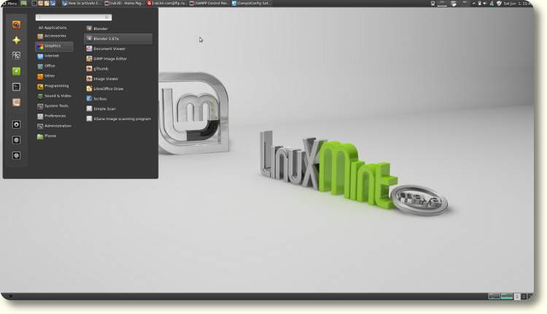
Task: Select the Graphics category
Action: coord(54,46)
